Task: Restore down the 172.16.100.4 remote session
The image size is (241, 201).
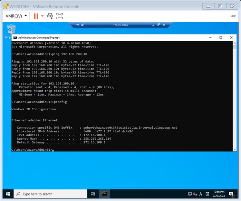Action: click(x=158, y=25)
